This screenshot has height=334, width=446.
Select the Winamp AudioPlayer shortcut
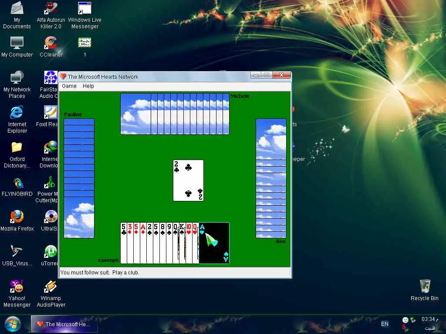[51, 294]
